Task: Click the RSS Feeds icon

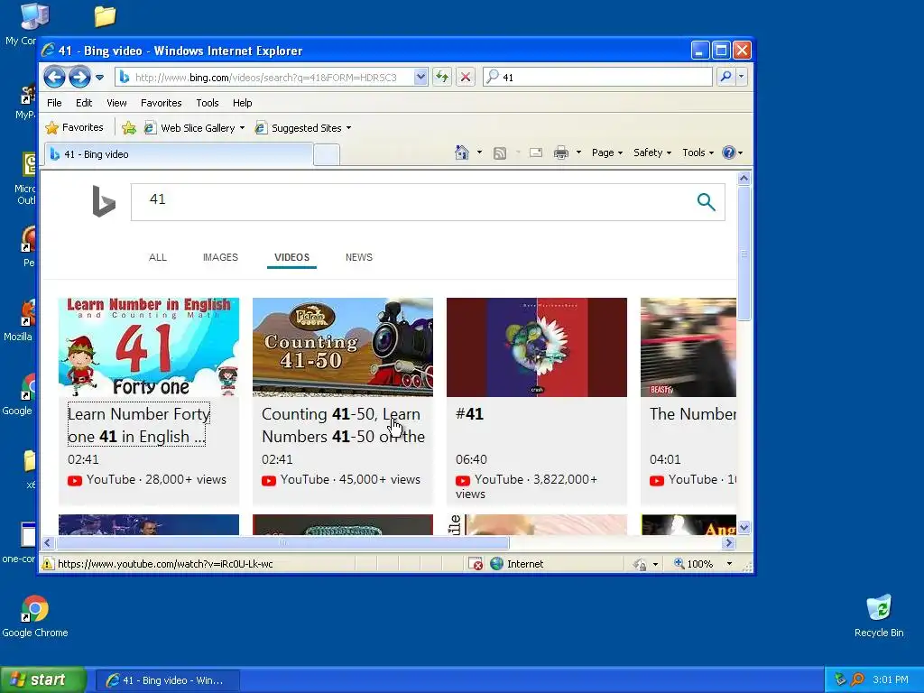Action: (x=500, y=153)
